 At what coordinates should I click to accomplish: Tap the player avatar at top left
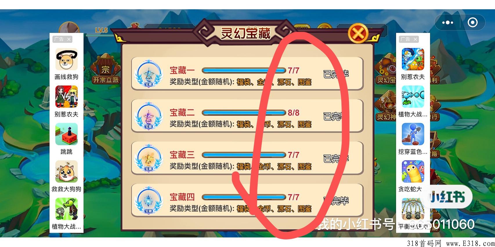click(69, 29)
